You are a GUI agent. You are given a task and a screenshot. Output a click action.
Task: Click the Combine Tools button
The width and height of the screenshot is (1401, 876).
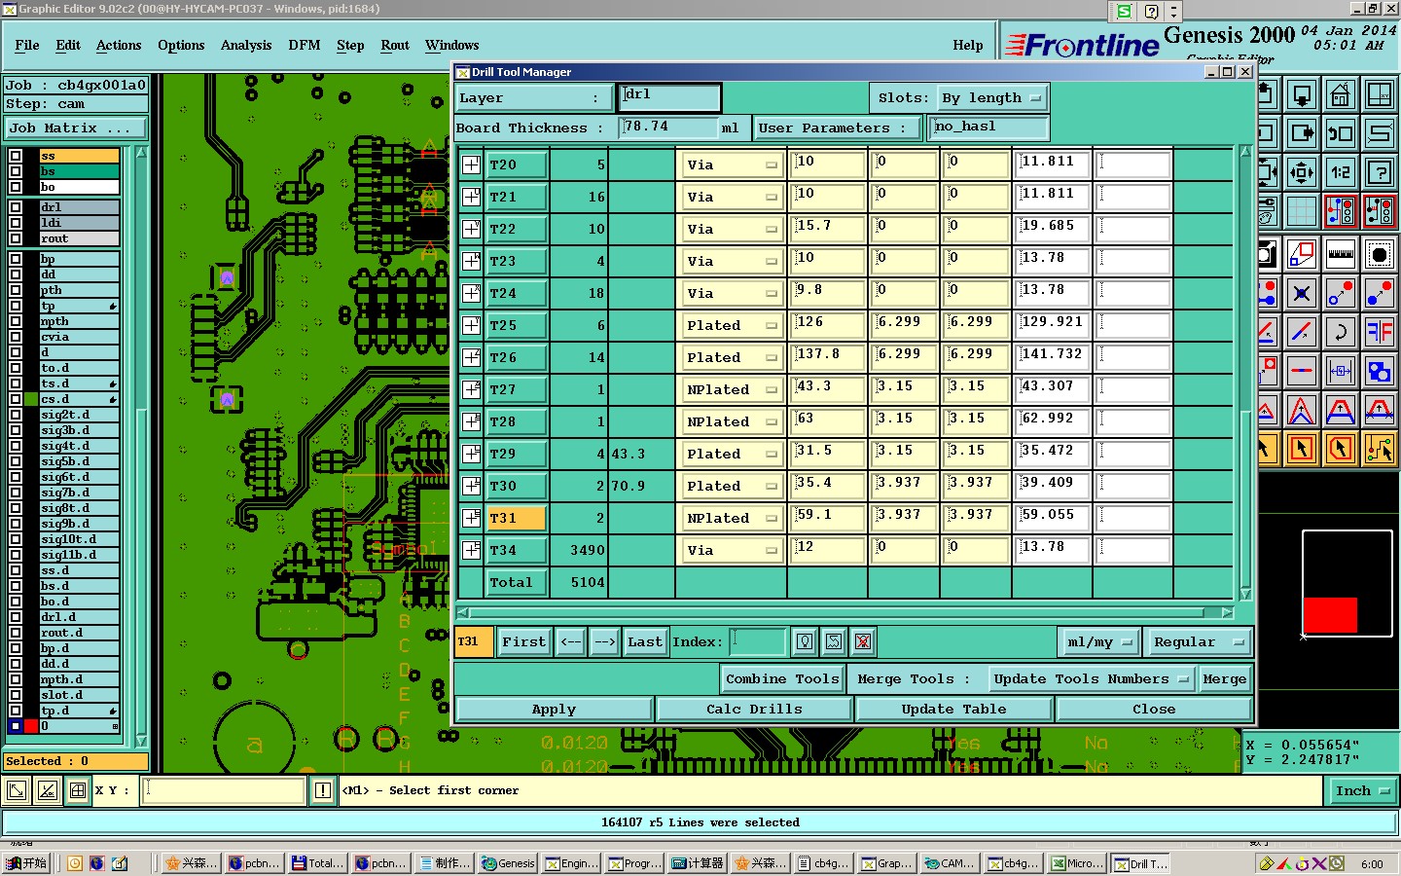click(782, 679)
